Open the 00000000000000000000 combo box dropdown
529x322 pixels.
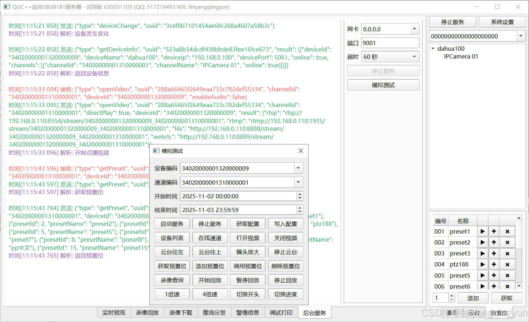tap(521, 36)
